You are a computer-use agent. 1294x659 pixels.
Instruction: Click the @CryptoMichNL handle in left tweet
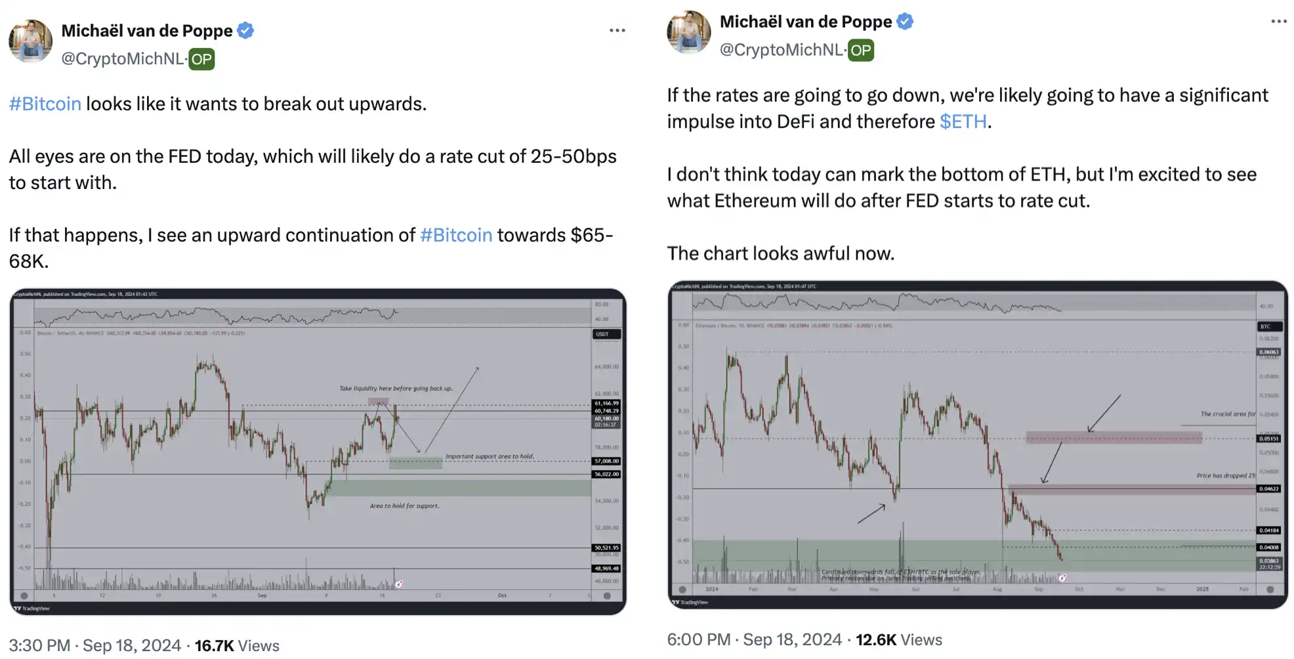click(x=122, y=59)
